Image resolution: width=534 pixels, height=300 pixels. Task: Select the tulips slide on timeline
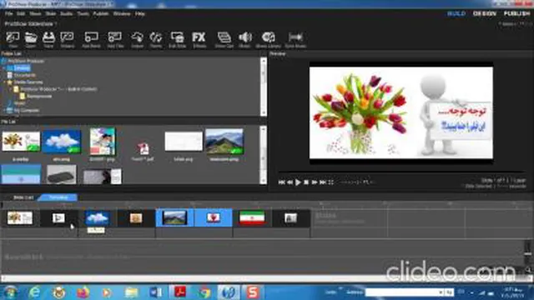coord(20,218)
